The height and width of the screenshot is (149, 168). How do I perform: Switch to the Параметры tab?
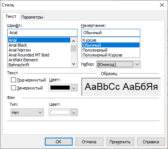point(32,17)
